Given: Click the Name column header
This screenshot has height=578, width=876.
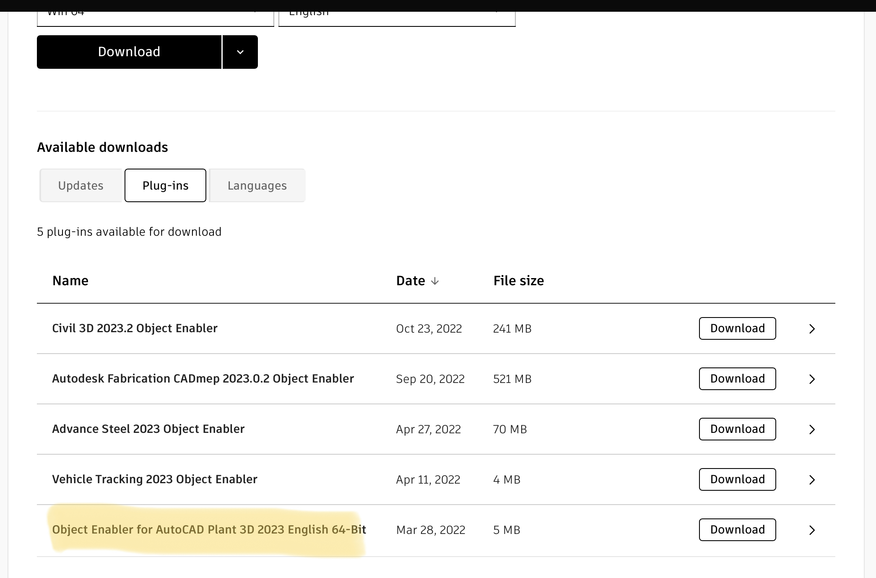Looking at the screenshot, I should coord(70,281).
